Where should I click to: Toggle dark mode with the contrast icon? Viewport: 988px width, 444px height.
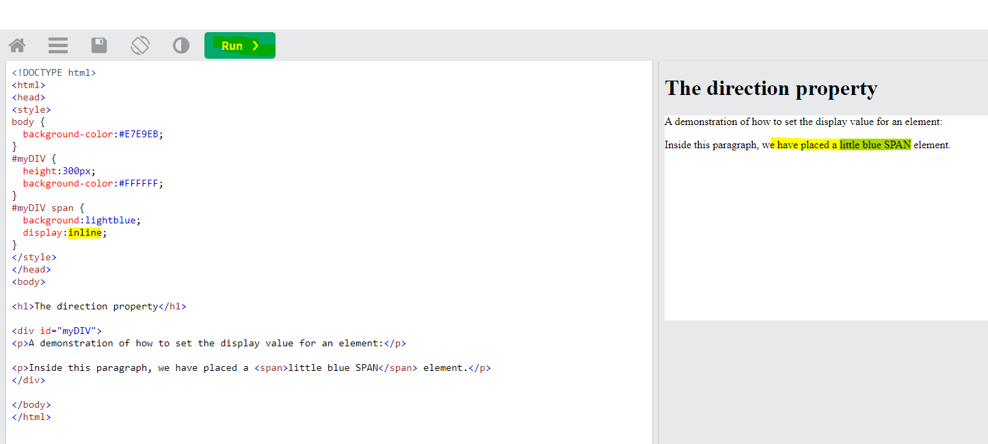(x=181, y=46)
